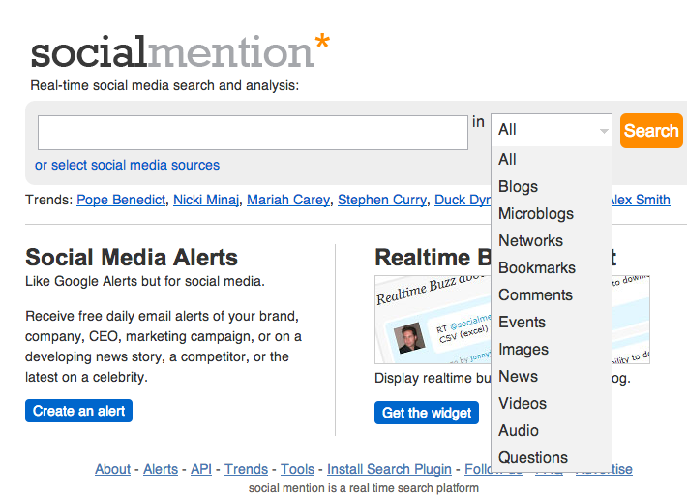The height and width of the screenshot is (496, 687).
Task: Open Install Search Plugin footer link
Action: click(391, 469)
